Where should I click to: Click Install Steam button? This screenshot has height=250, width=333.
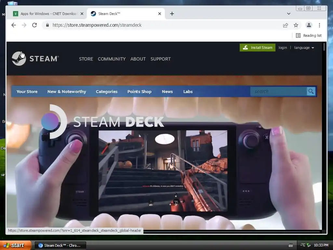point(258,48)
